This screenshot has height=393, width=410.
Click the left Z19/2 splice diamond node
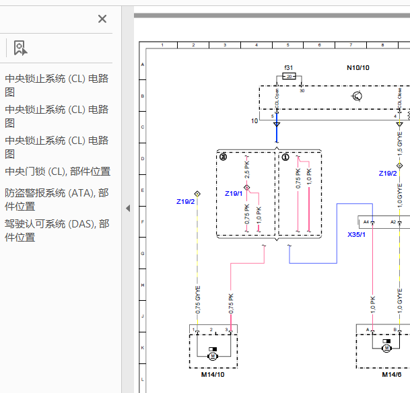[x=197, y=194]
